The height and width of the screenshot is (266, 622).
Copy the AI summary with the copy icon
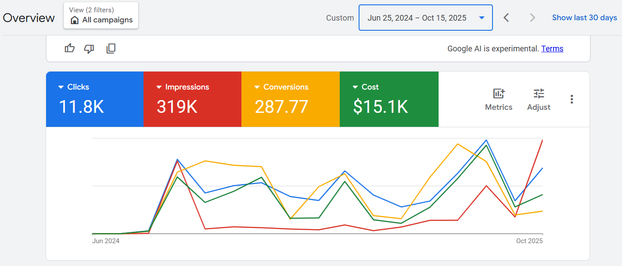click(111, 48)
